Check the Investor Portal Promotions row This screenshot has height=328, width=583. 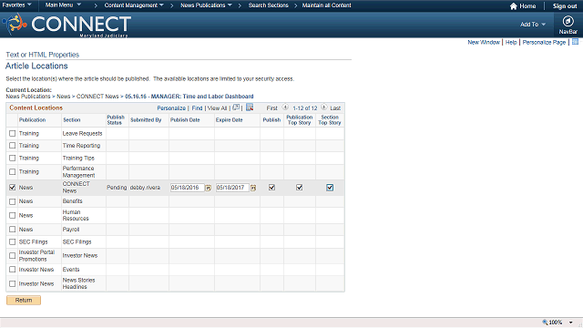point(12,255)
